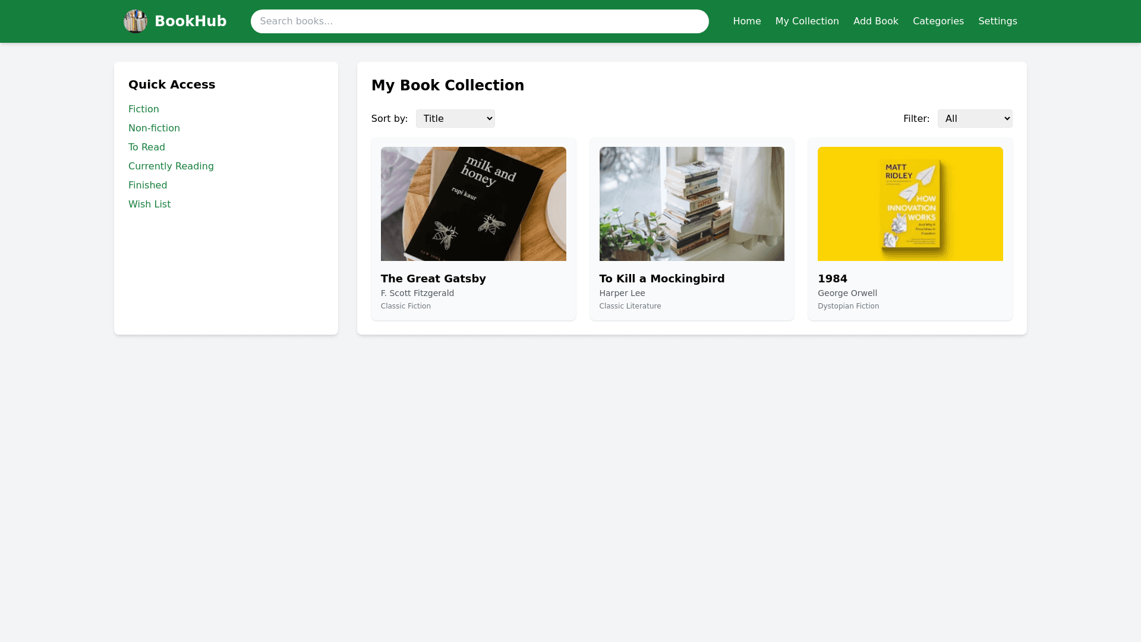Open My Collection nav item
The image size is (1141, 642).
point(806,21)
